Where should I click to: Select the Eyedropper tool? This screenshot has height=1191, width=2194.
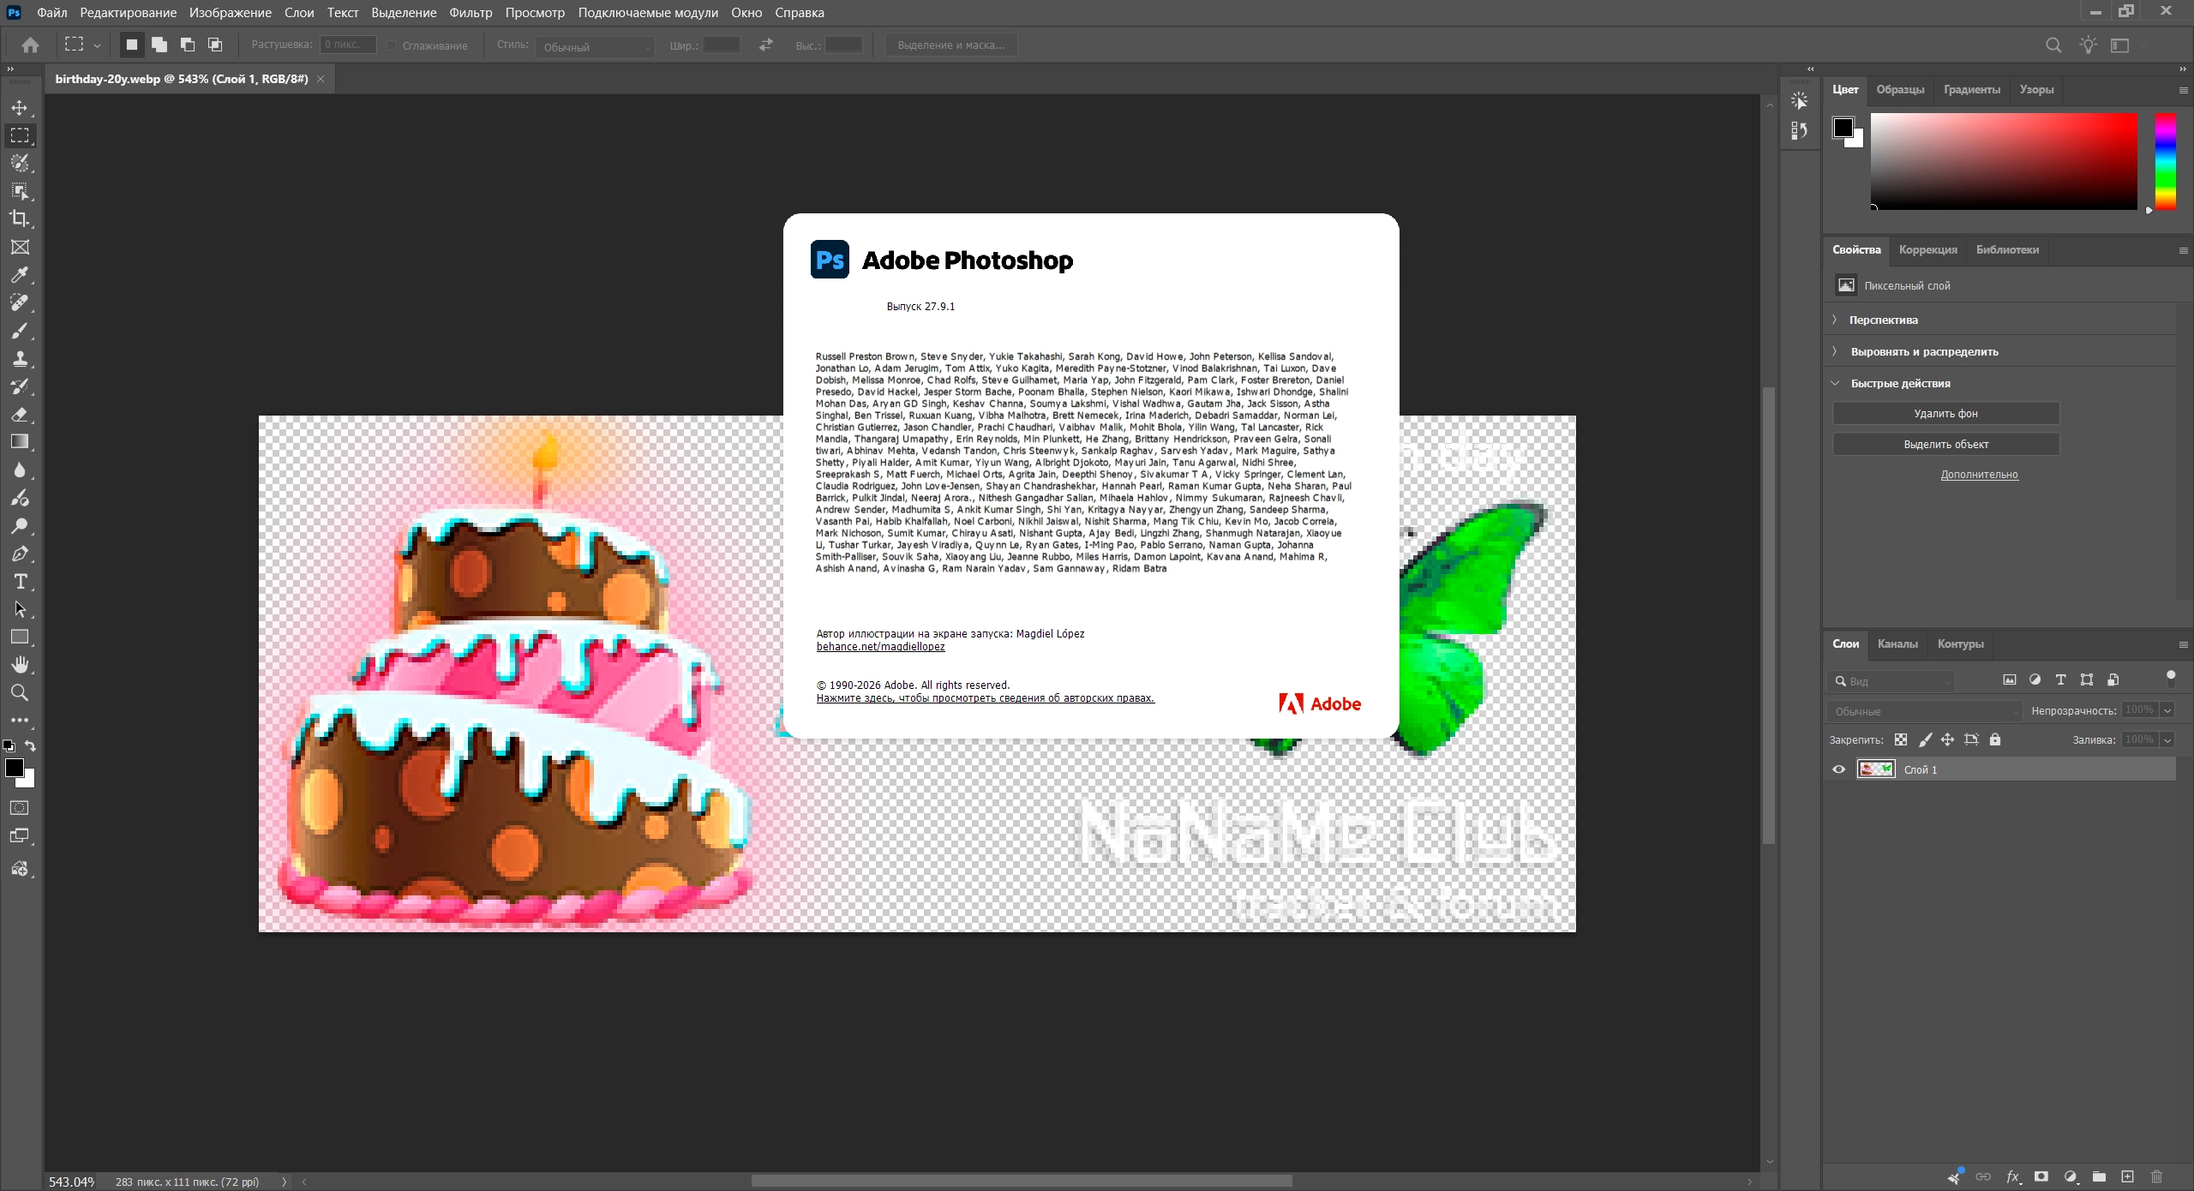20,275
